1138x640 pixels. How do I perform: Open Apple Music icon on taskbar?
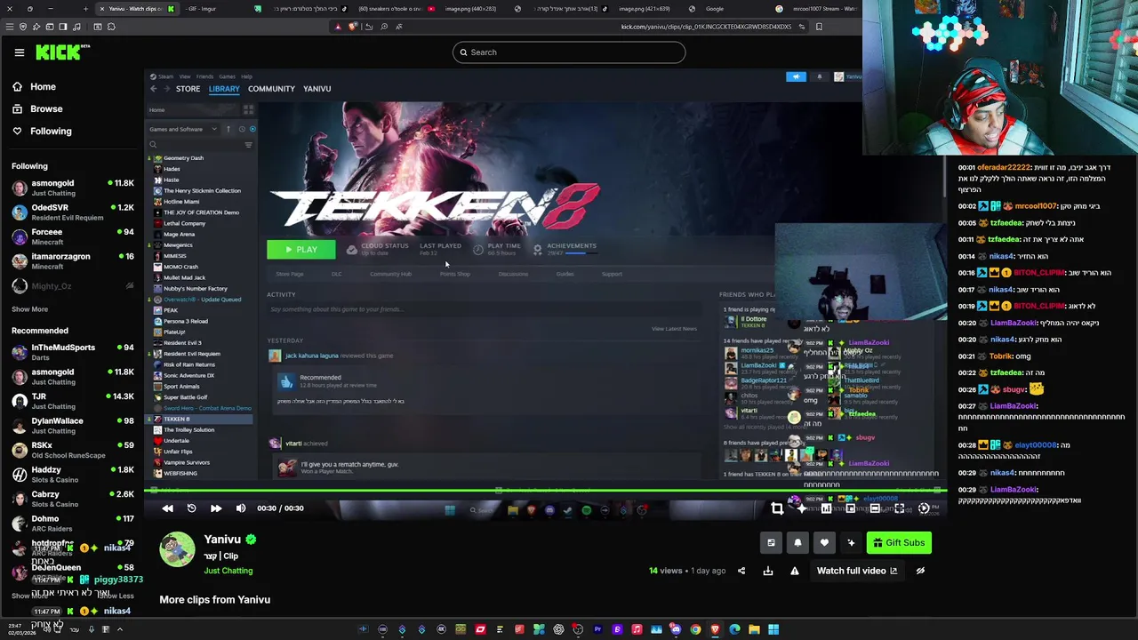pyautogui.click(x=637, y=629)
